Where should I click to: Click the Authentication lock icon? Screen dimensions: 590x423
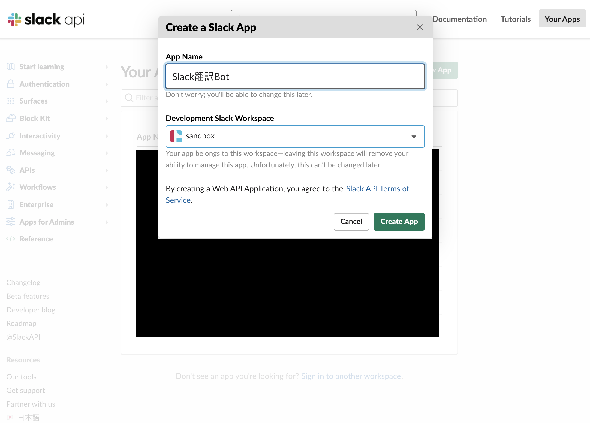[11, 84]
